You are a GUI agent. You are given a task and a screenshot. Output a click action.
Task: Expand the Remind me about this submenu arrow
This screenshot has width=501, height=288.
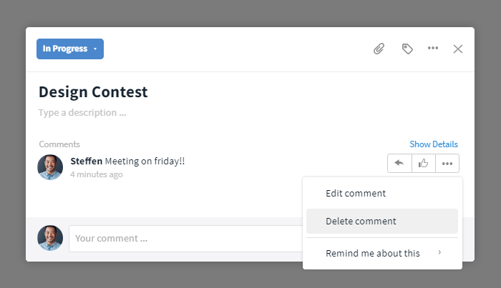tap(439, 252)
